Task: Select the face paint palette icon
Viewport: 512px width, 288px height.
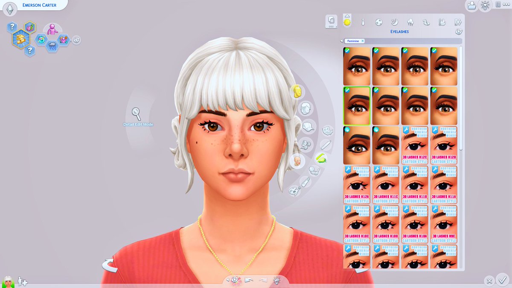Action: [294, 191]
